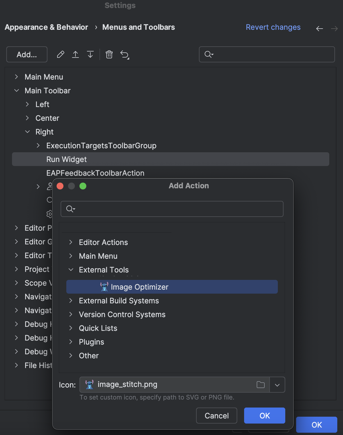The height and width of the screenshot is (435, 343).
Task: Click Cancel in Add Action dialog
Action: [217, 416]
